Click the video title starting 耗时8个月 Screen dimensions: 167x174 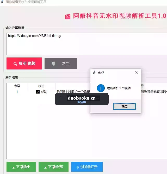[73, 92]
